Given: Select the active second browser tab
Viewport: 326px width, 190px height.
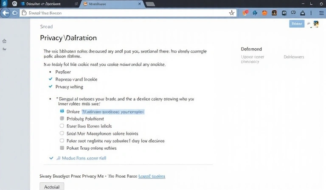Looking at the screenshot, I should [x=112, y=4].
